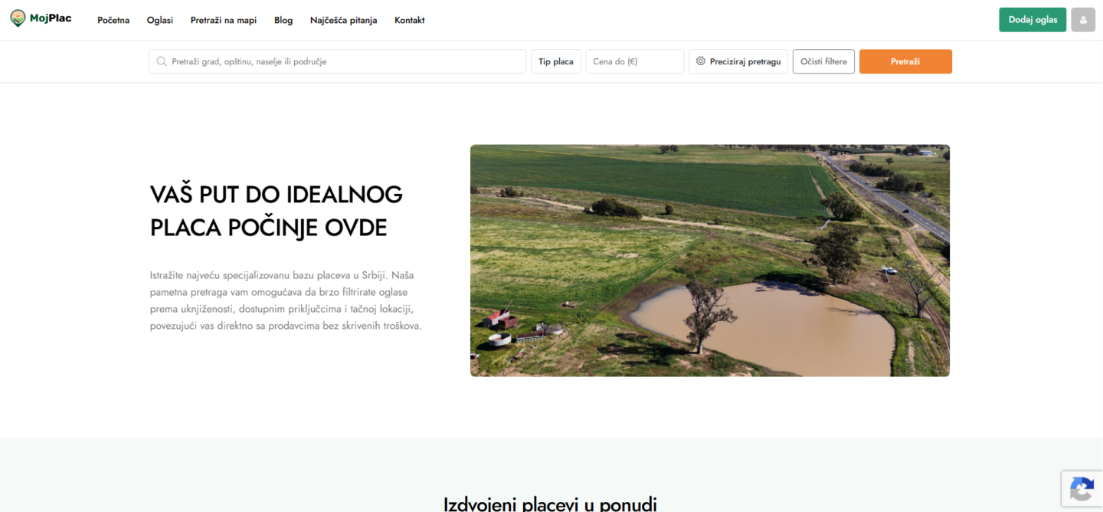This screenshot has height=512, width=1103.
Task: Click the Izdvojeni placevi u ponudi heading
Action: point(551,504)
